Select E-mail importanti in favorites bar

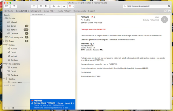34,11
